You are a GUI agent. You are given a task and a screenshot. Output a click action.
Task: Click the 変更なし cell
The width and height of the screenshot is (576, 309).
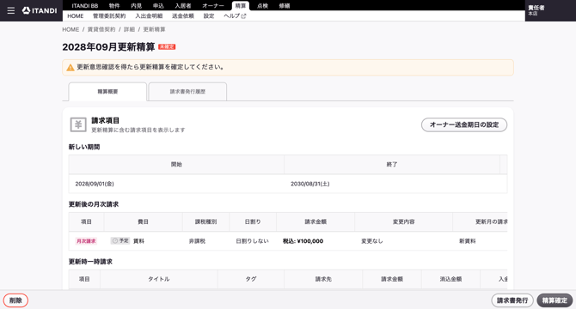click(372, 241)
